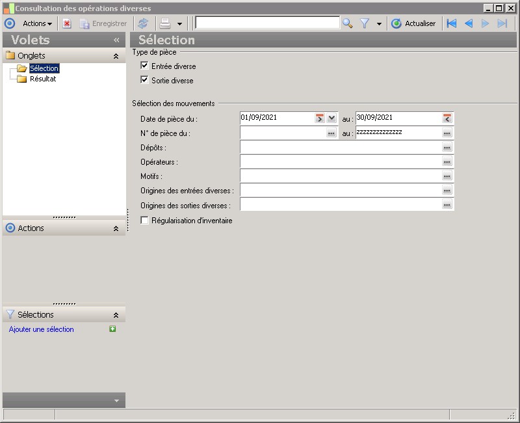Go to the last record icon
Viewport: 520px width, 423px height.
point(502,23)
